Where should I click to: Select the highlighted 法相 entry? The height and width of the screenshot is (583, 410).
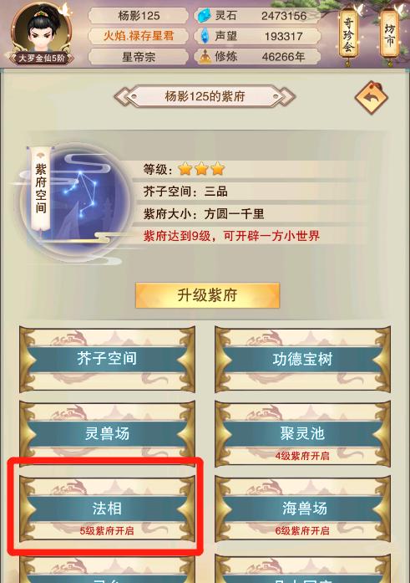[x=107, y=509]
